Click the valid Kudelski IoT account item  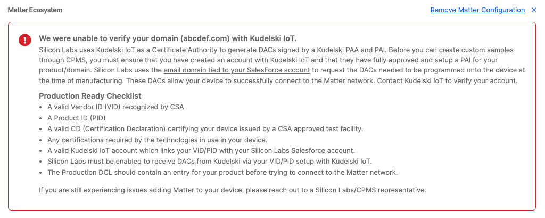pyautogui.click(x=201, y=150)
